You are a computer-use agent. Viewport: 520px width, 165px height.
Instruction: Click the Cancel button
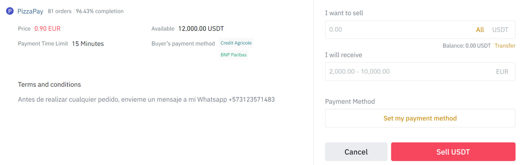(x=356, y=152)
